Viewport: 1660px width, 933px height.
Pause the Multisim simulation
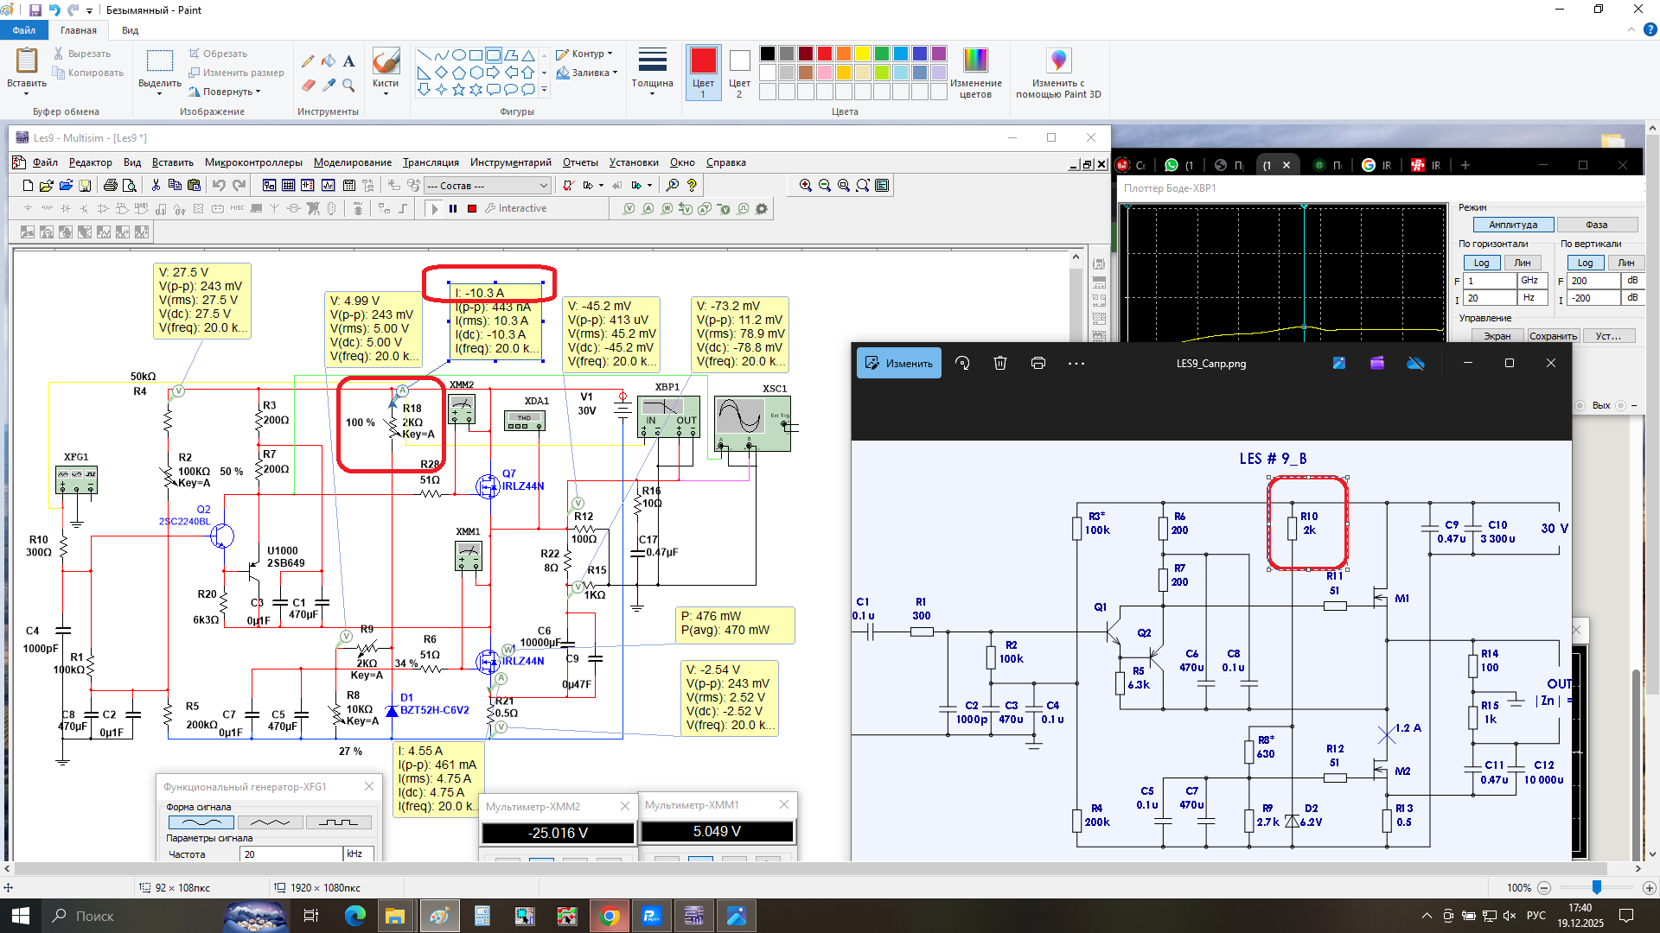point(453,208)
